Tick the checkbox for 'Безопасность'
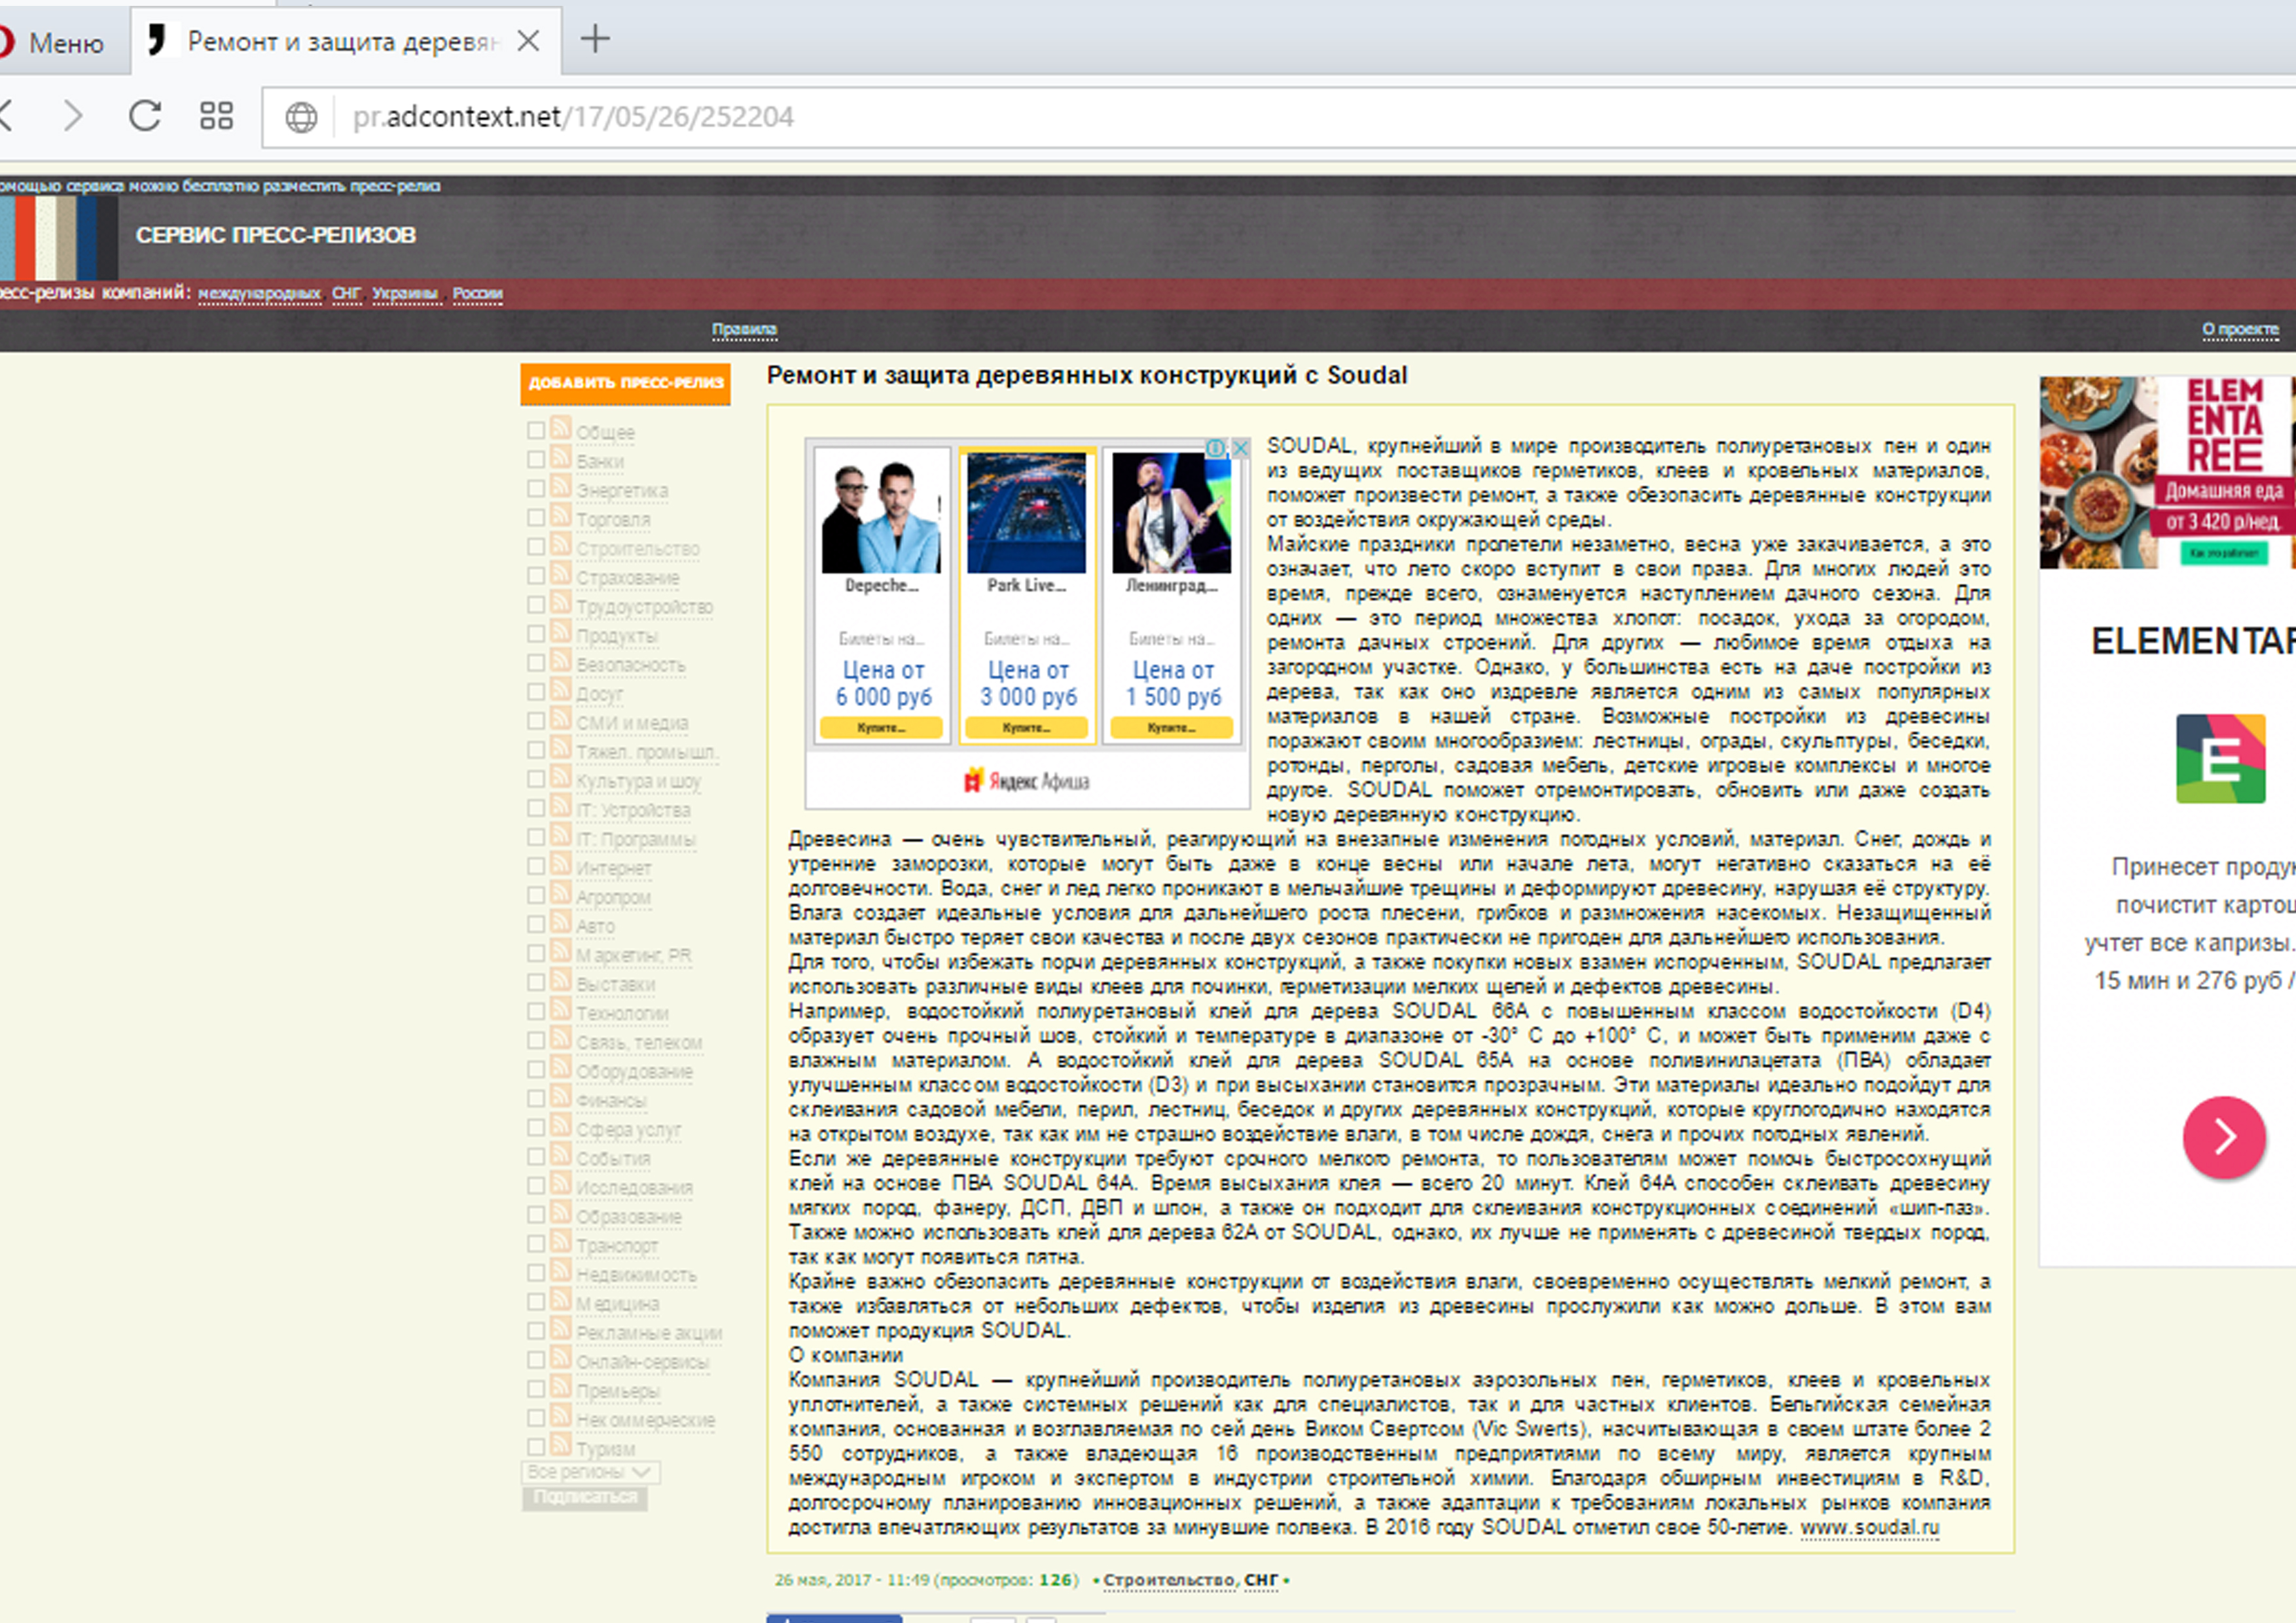The height and width of the screenshot is (1623, 2296). (x=536, y=662)
